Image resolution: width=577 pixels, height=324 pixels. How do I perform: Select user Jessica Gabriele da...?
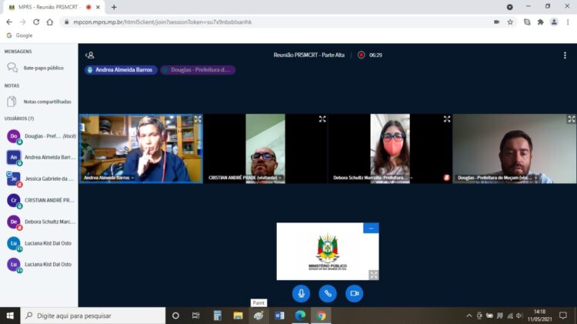[x=41, y=179]
